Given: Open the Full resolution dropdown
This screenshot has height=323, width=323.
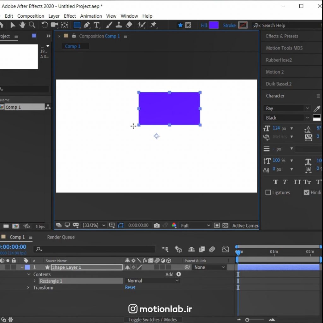Looking at the screenshot, I should 195,226.
